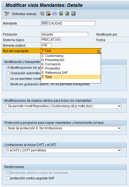This screenshot has height=187, width=129.
Task: Open Se permite modif.Repository dropdown
Action: (x=119, y=106)
